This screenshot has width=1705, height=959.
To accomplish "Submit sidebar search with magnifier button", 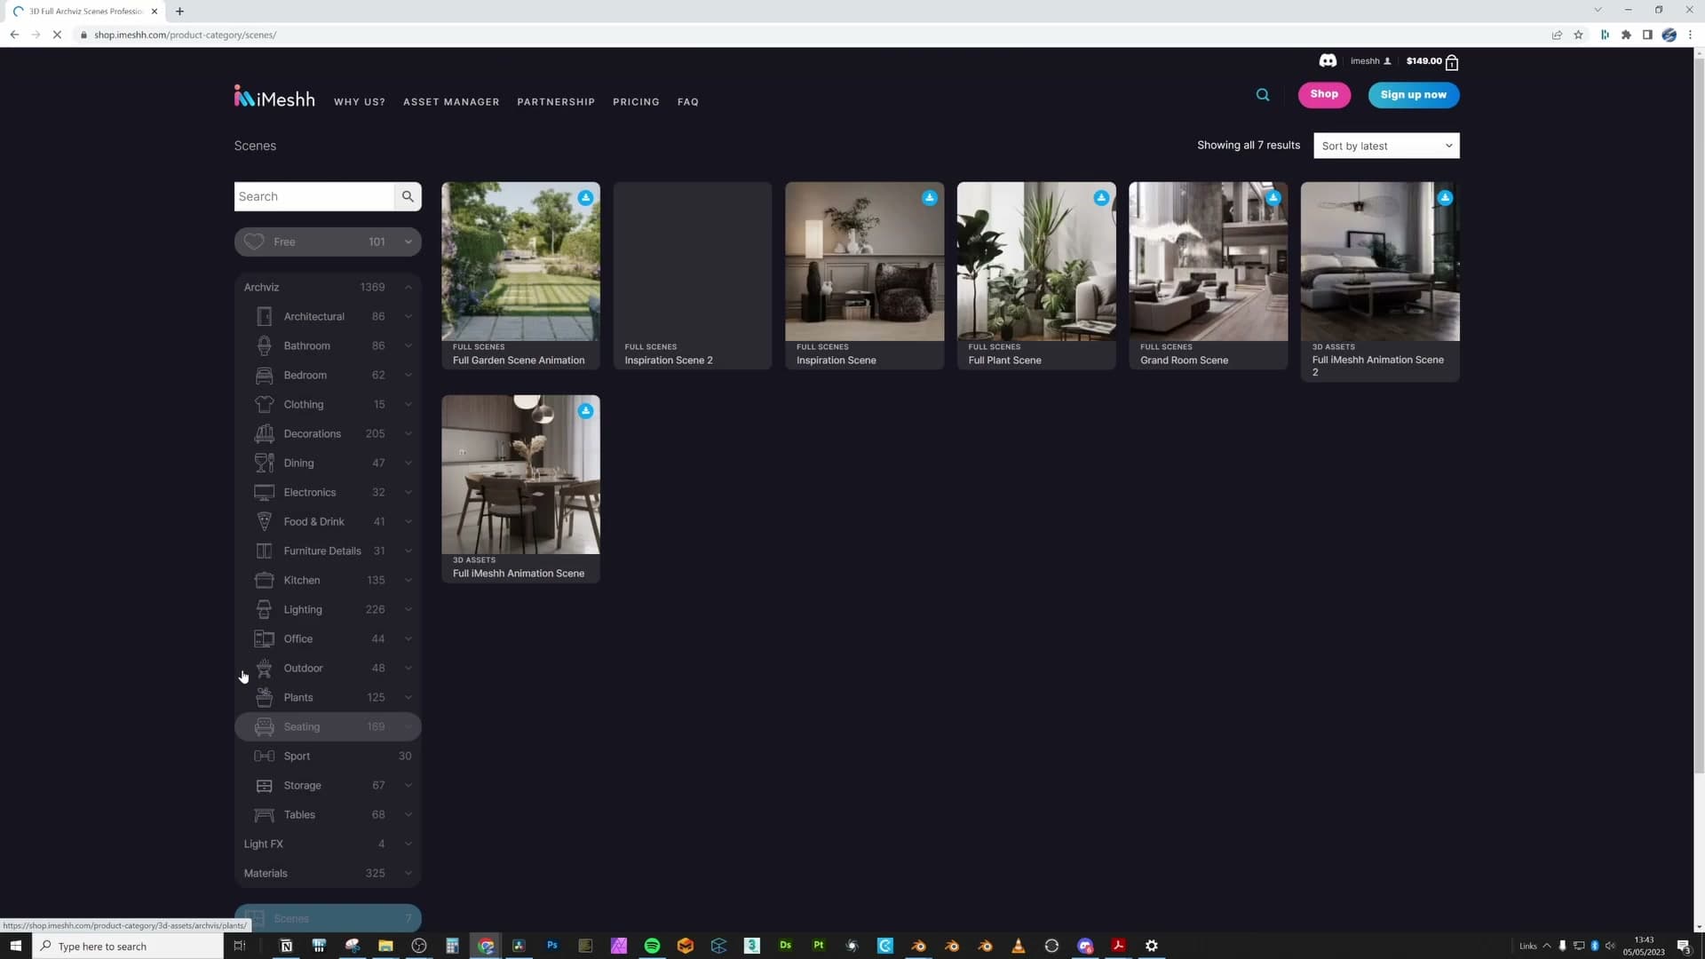I will pos(408,196).
